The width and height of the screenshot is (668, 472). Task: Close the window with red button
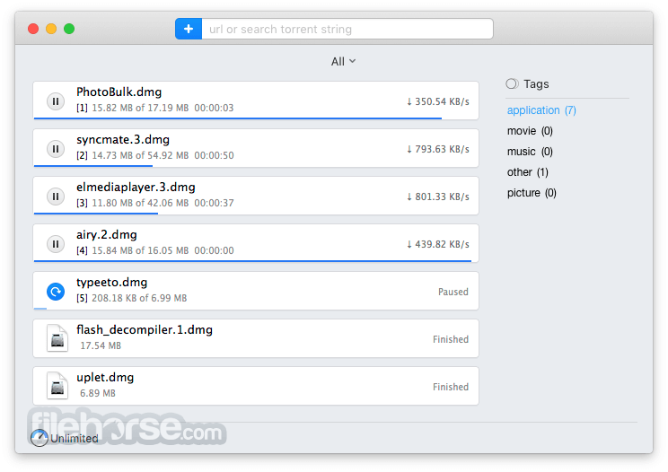[33, 29]
